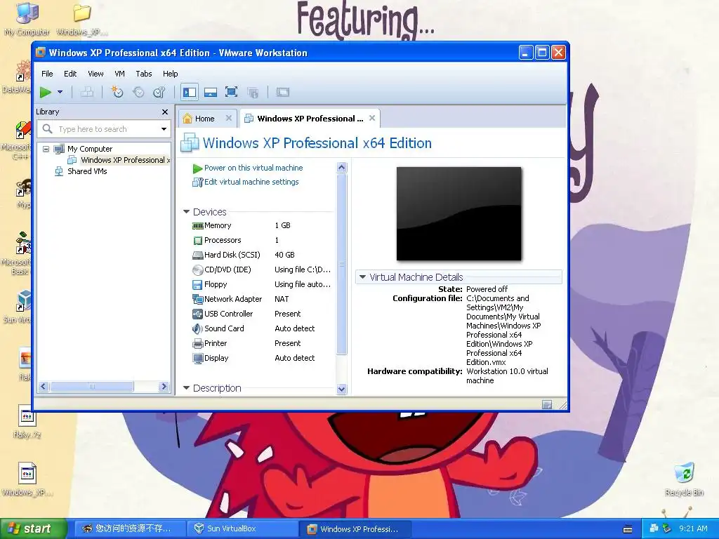The image size is (719, 539).
Task: Click the Floppy device entry
Action: point(261,284)
